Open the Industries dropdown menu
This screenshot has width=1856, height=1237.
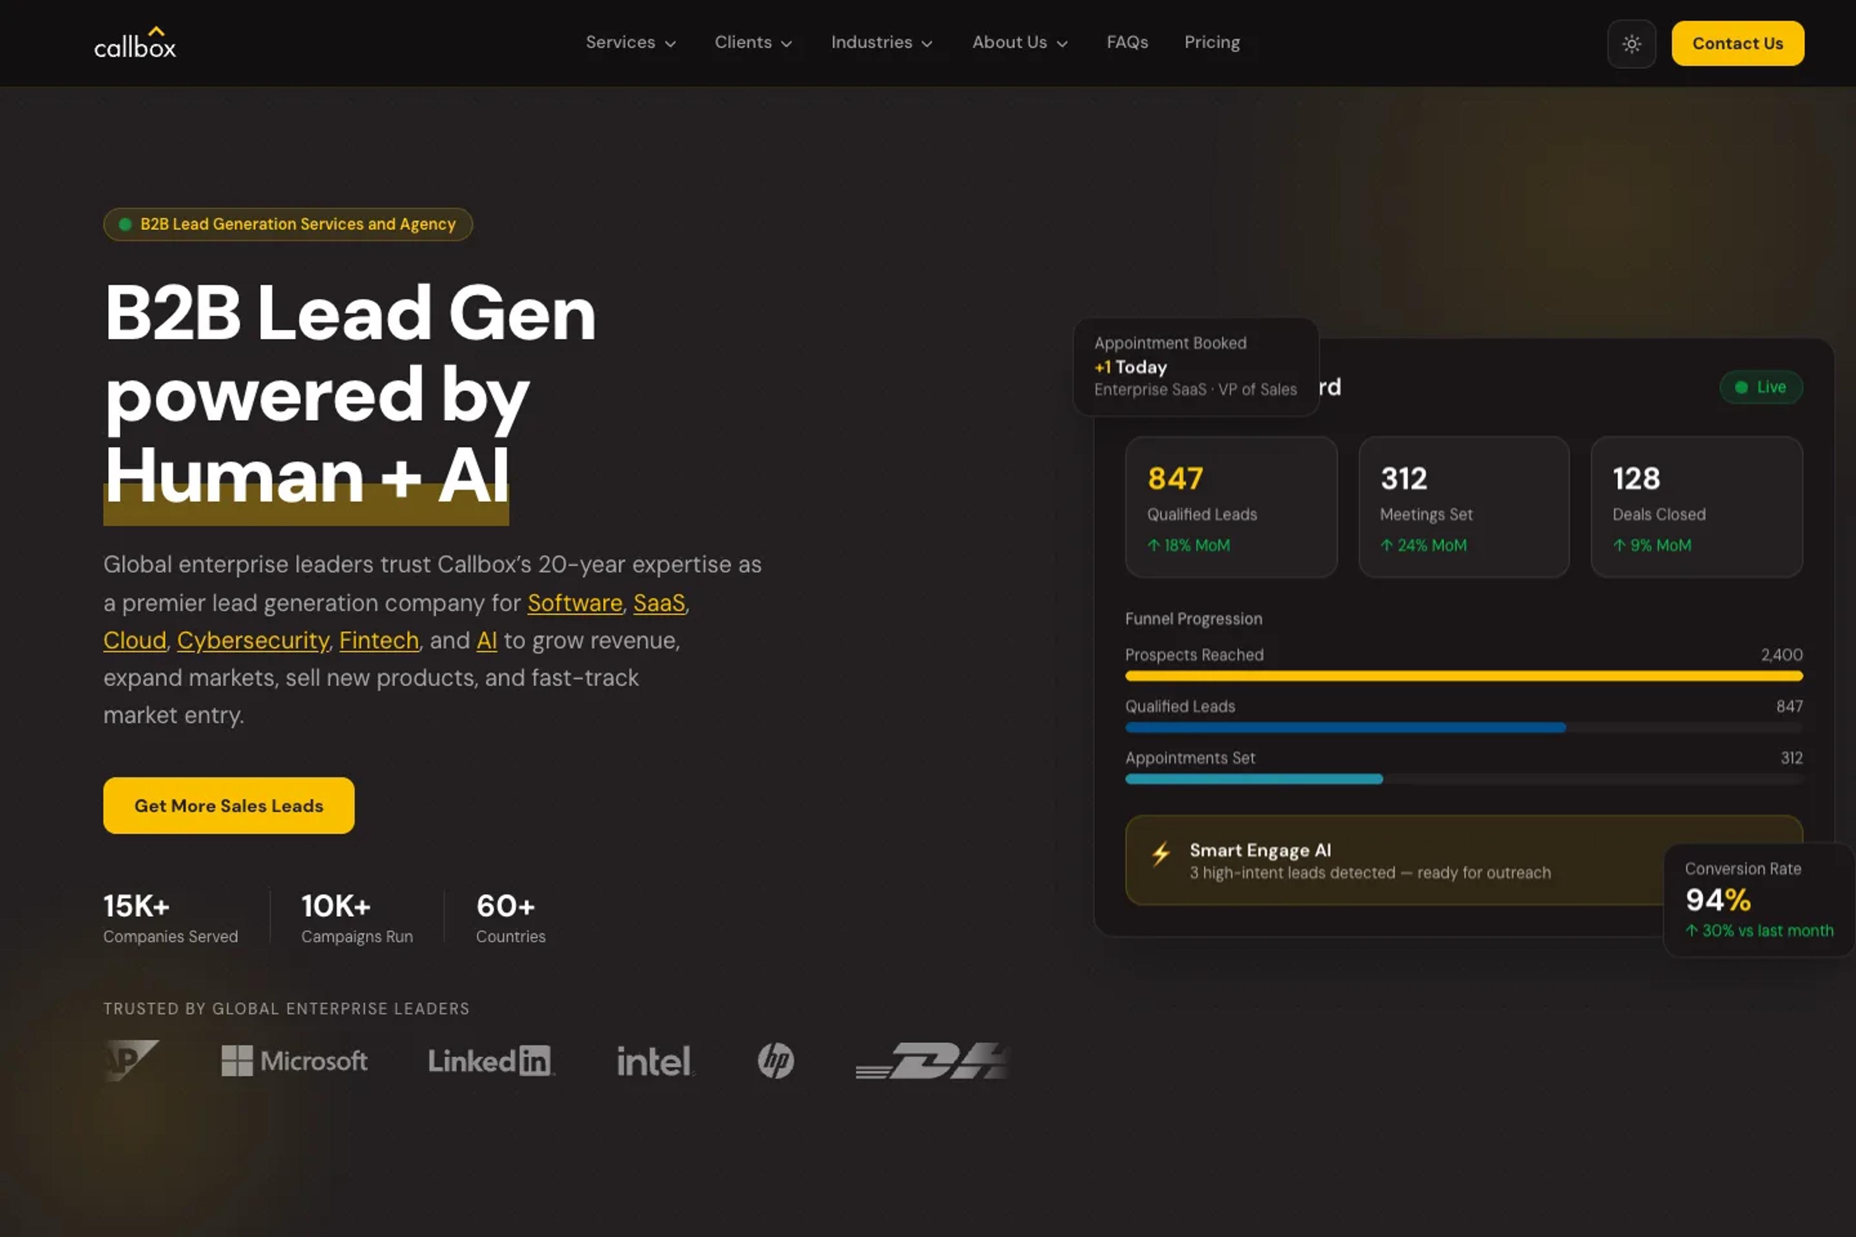point(882,43)
